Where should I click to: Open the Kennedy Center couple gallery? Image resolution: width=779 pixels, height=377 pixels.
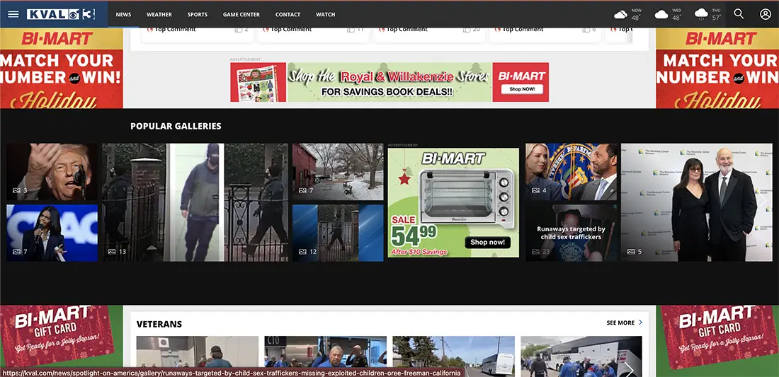(697, 202)
